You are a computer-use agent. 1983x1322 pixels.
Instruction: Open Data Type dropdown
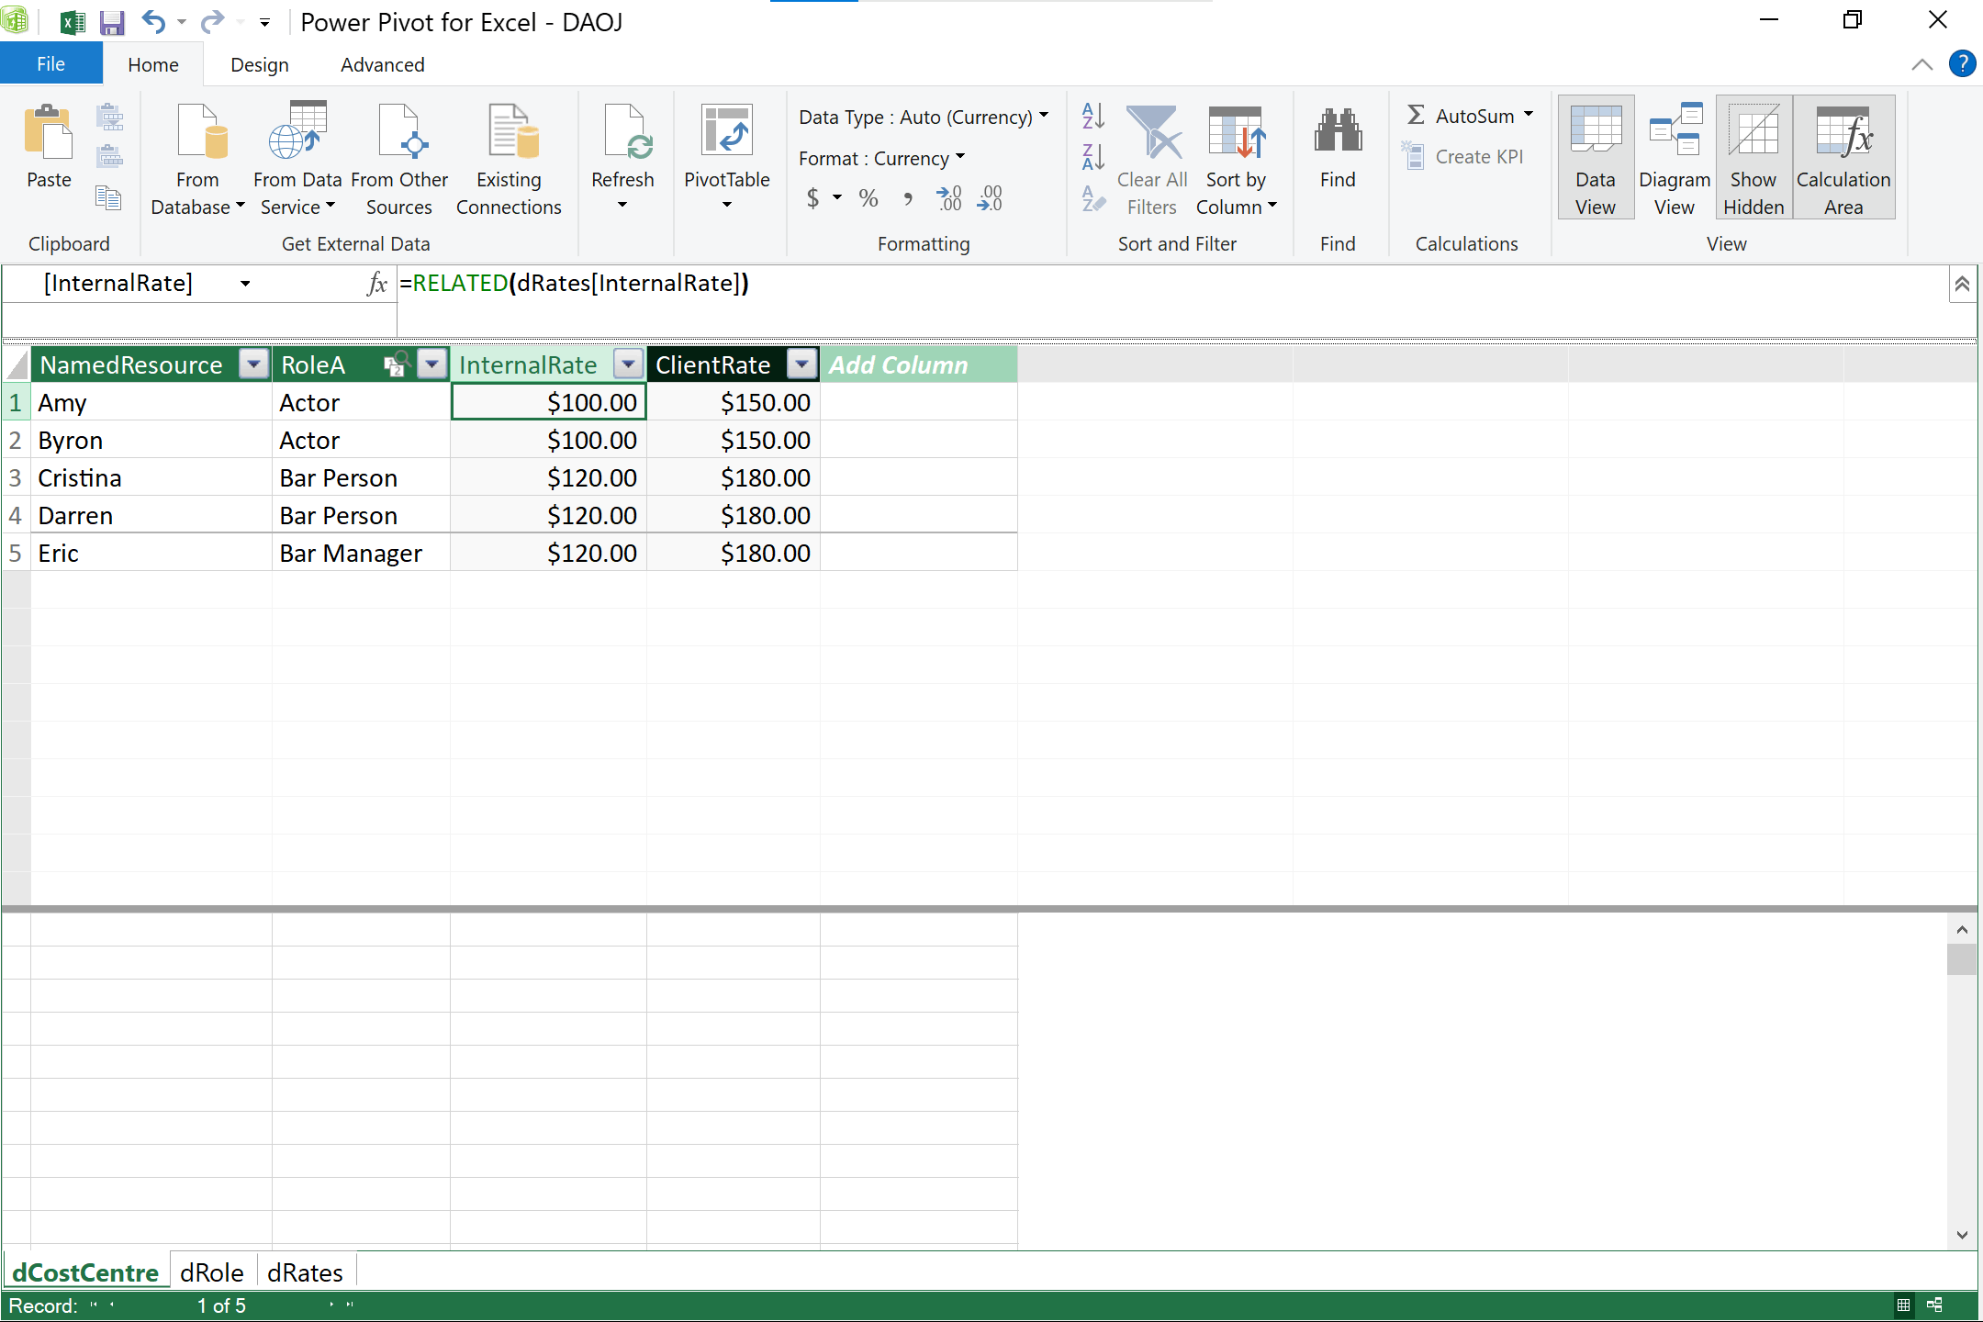[924, 117]
